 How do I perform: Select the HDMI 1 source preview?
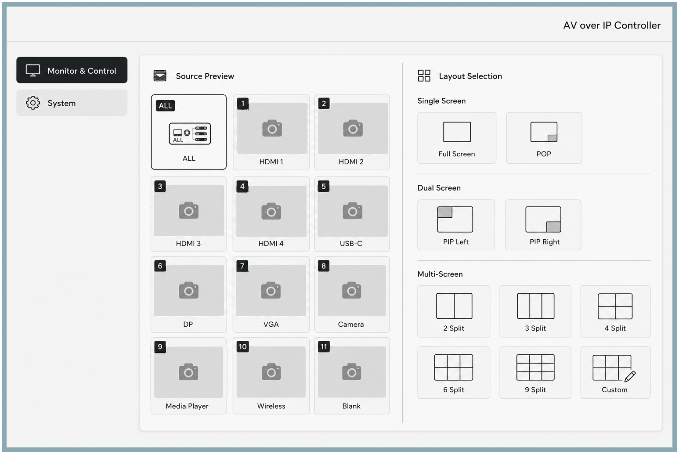pyautogui.click(x=271, y=132)
